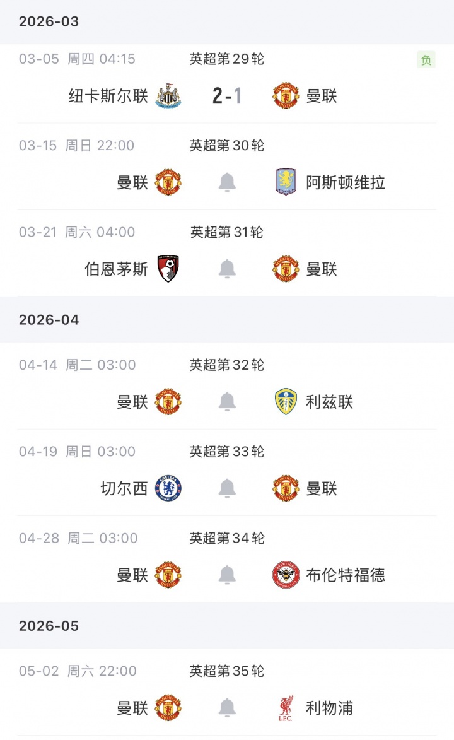Select the Bournemouth team badge
The width and height of the screenshot is (454, 740).
[x=168, y=269]
